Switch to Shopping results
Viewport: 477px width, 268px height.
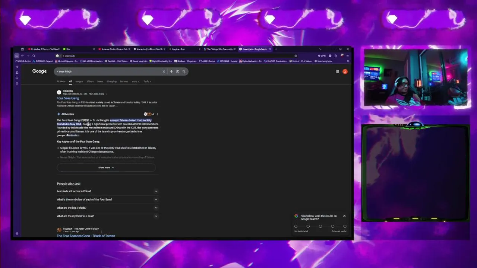tap(111, 82)
